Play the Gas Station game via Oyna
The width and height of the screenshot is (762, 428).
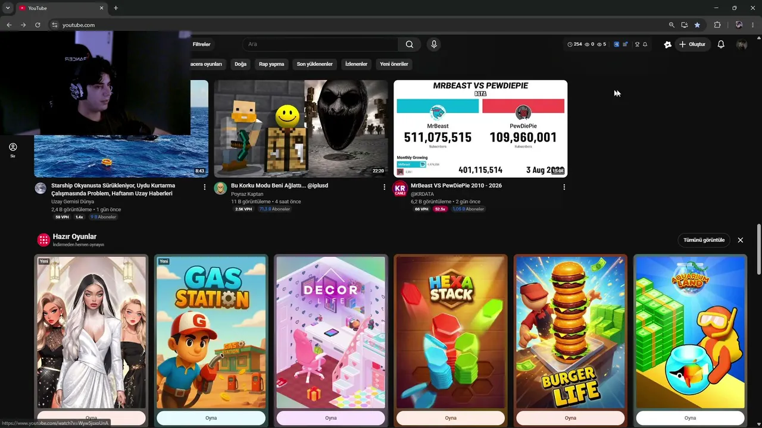pyautogui.click(x=211, y=418)
